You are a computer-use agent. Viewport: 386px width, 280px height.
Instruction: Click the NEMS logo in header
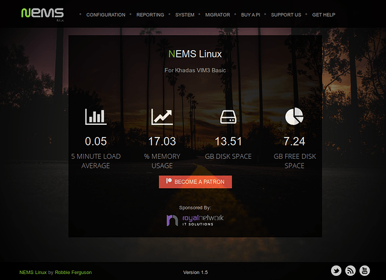[42, 14]
